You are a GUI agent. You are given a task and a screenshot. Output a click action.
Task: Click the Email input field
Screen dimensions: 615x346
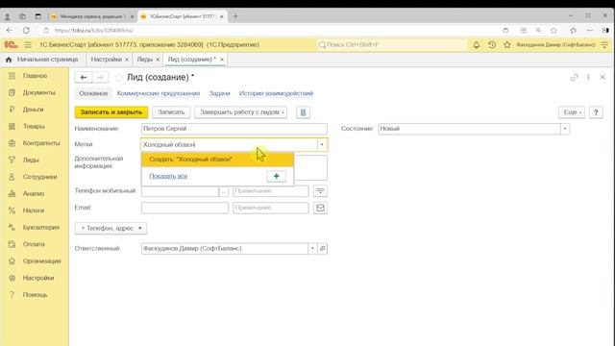tap(184, 208)
